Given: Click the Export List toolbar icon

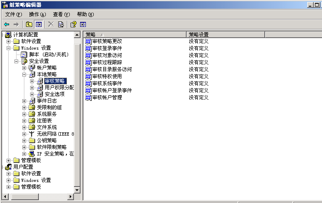Looking at the screenshot, I should point(61,24).
